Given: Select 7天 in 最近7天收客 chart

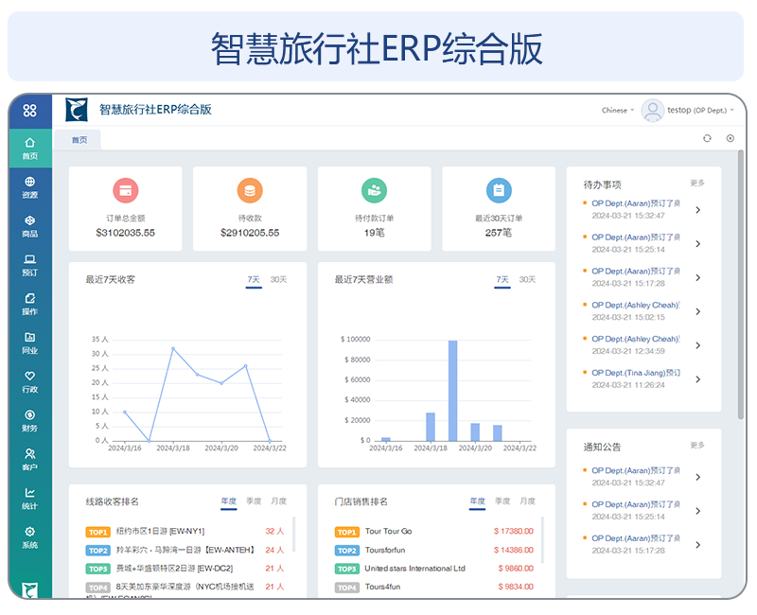Looking at the screenshot, I should 254,280.
